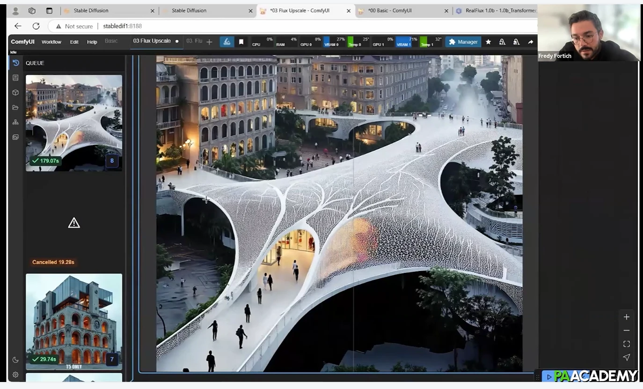
Task: Click the zoom in plus control
Action: click(x=626, y=316)
